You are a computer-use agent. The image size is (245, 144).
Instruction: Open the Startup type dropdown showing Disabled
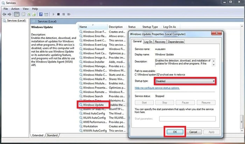tap(185, 81)
